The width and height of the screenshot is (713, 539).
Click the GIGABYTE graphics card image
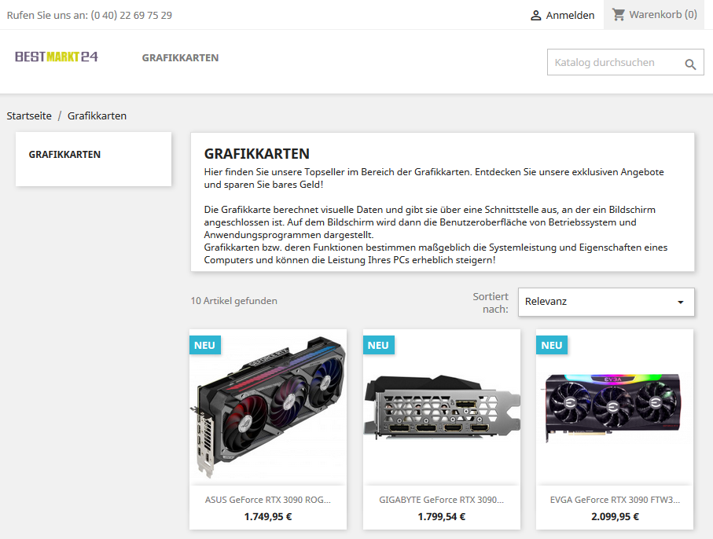442,407
